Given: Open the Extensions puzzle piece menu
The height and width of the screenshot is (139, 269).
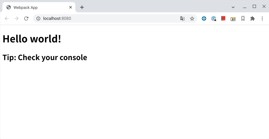Looking at the screenshot, I should pyautogui.click(x=253, y=19).
